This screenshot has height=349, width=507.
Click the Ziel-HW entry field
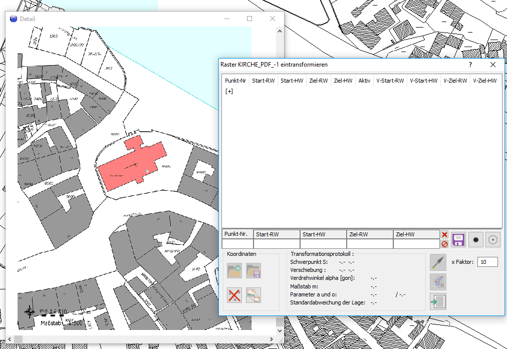point(415,244)
